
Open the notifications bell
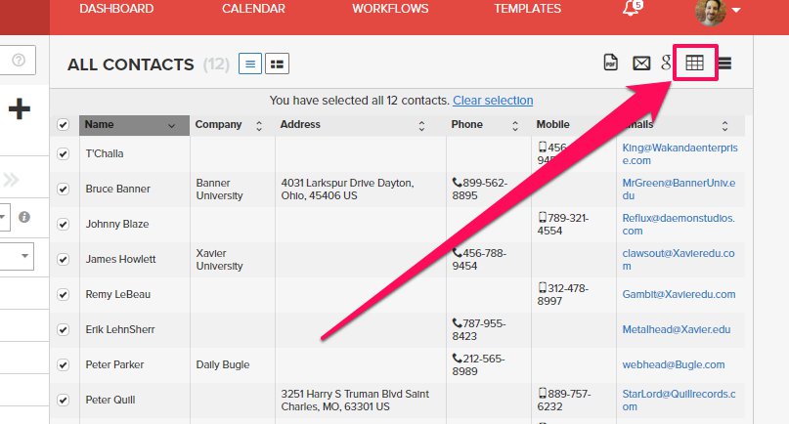pyautogui.click(x=632, y=10)
